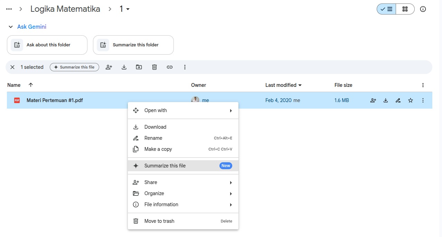This screenshot has height=237, width=442.
Task: Select Move to trash in context menu
Action: pyautogui.click(x=159, y=221)
